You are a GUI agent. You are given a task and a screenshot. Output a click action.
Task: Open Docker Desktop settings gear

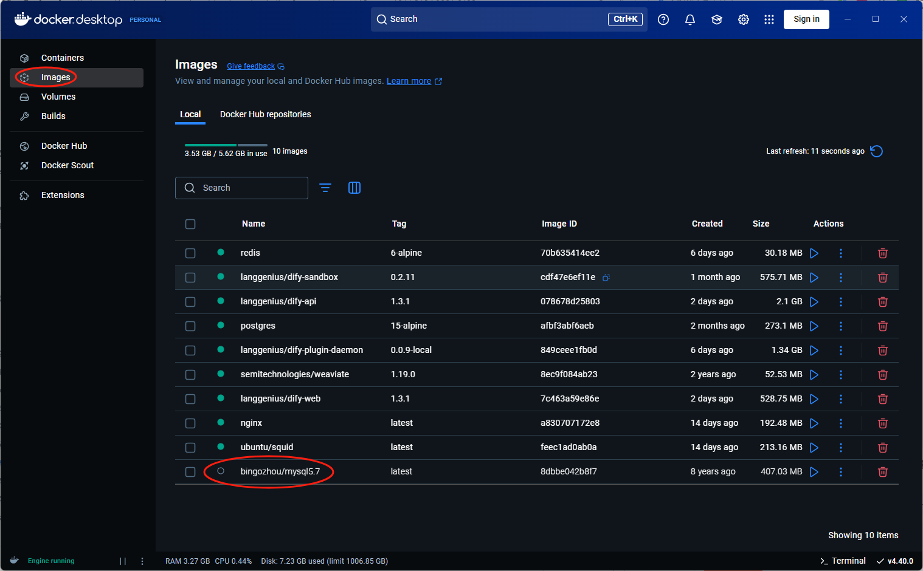point(744,19)
